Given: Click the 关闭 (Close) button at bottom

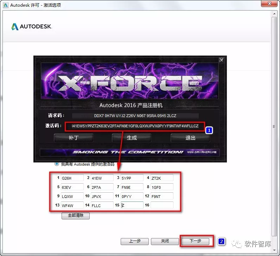Looking at the screenshot, I should click(x=165, y=241).
